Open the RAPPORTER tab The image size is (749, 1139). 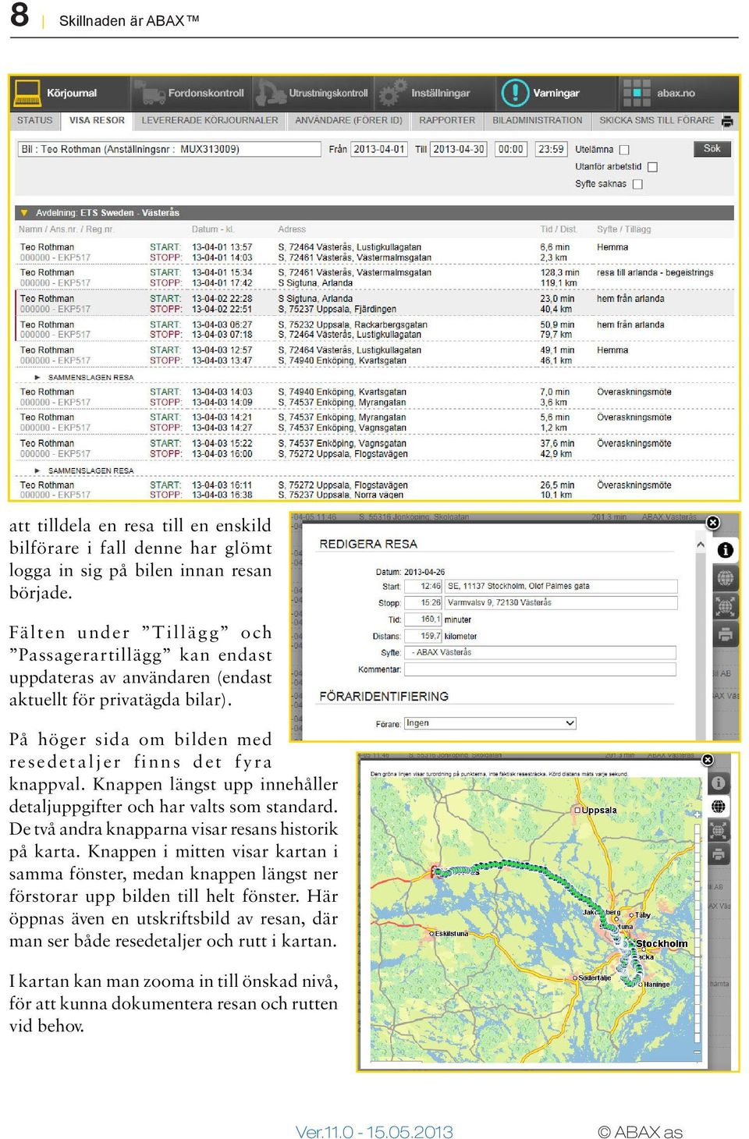tap(447, 121)
